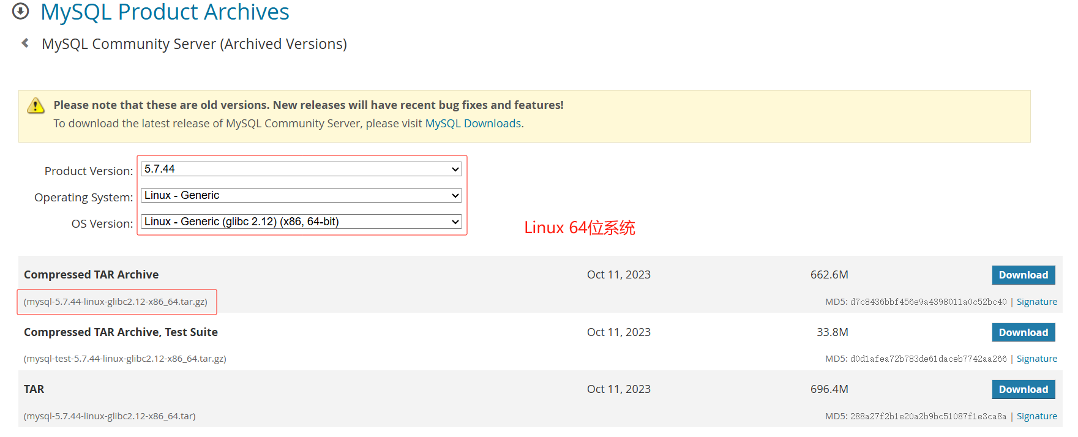This screenshot has height=437, width=1078.
Task: Click the Operating System label
Action: [x=83, y=198]
